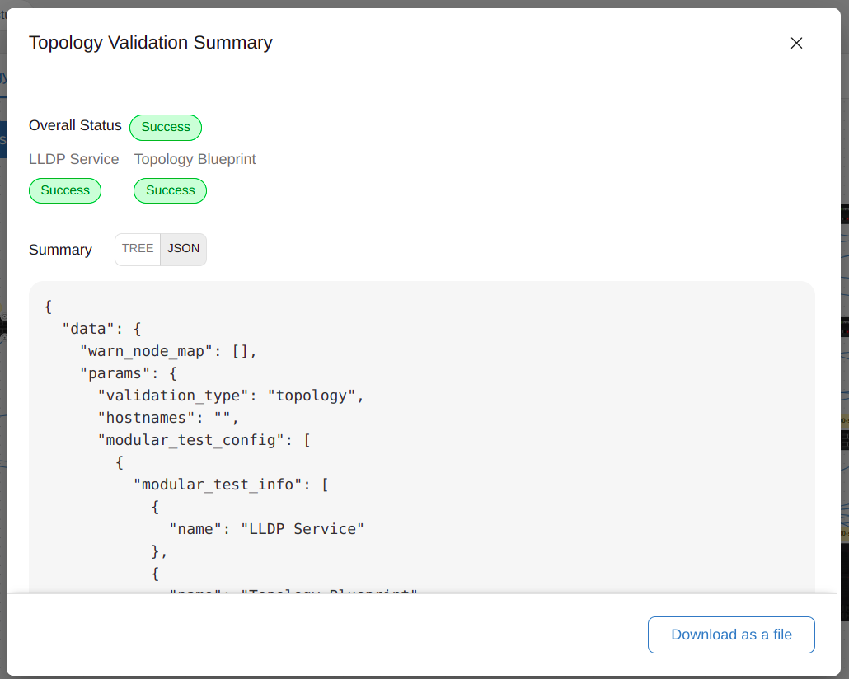849x679 pixels.
Task: Close the Topology Validation Summary dialog
Action: (796, 43)
